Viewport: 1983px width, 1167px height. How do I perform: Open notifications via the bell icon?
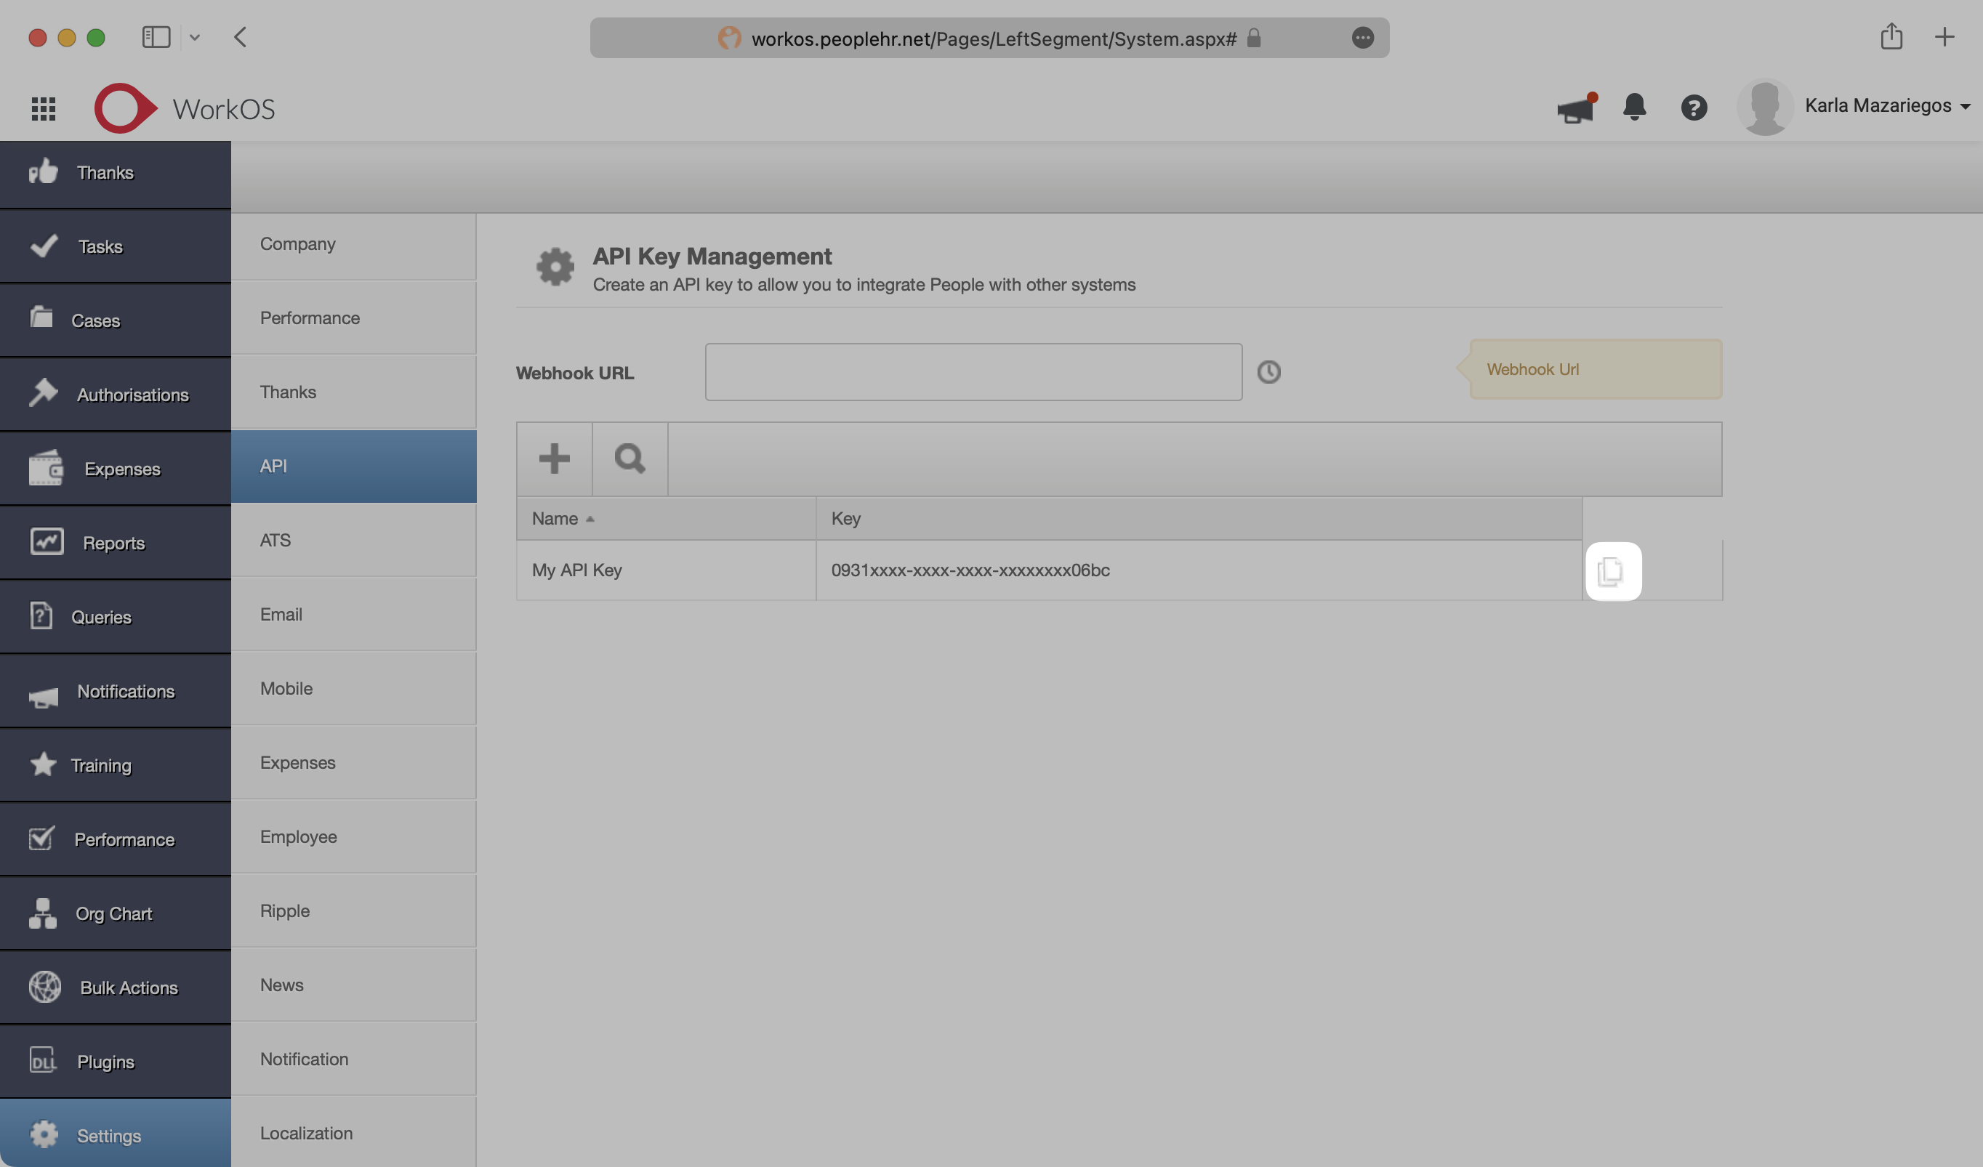pyautogui.click(x=1636, y=108)
